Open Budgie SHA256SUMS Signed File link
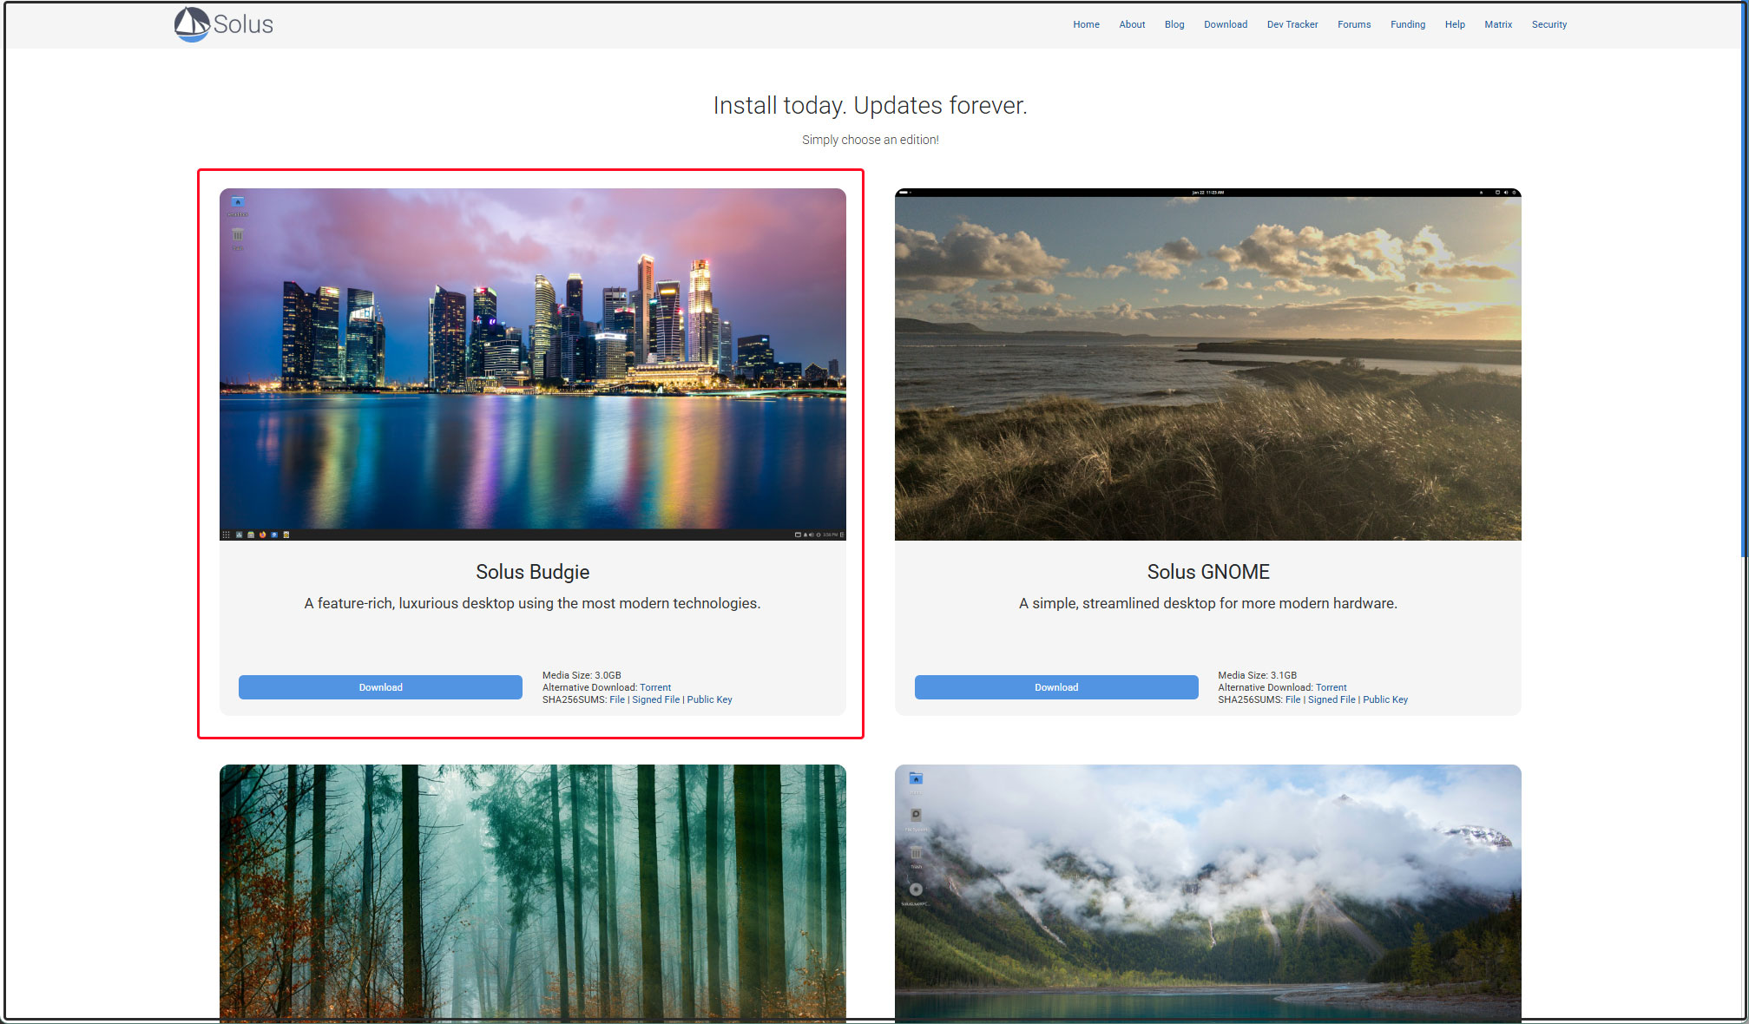Viewport: 1749px width, 1024px height. pos(655,699)
